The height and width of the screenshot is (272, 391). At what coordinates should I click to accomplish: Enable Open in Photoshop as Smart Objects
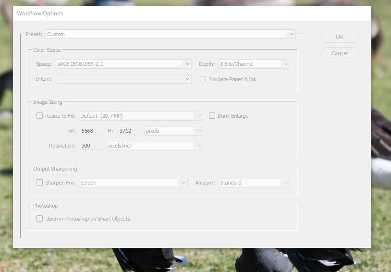point(39,219)
